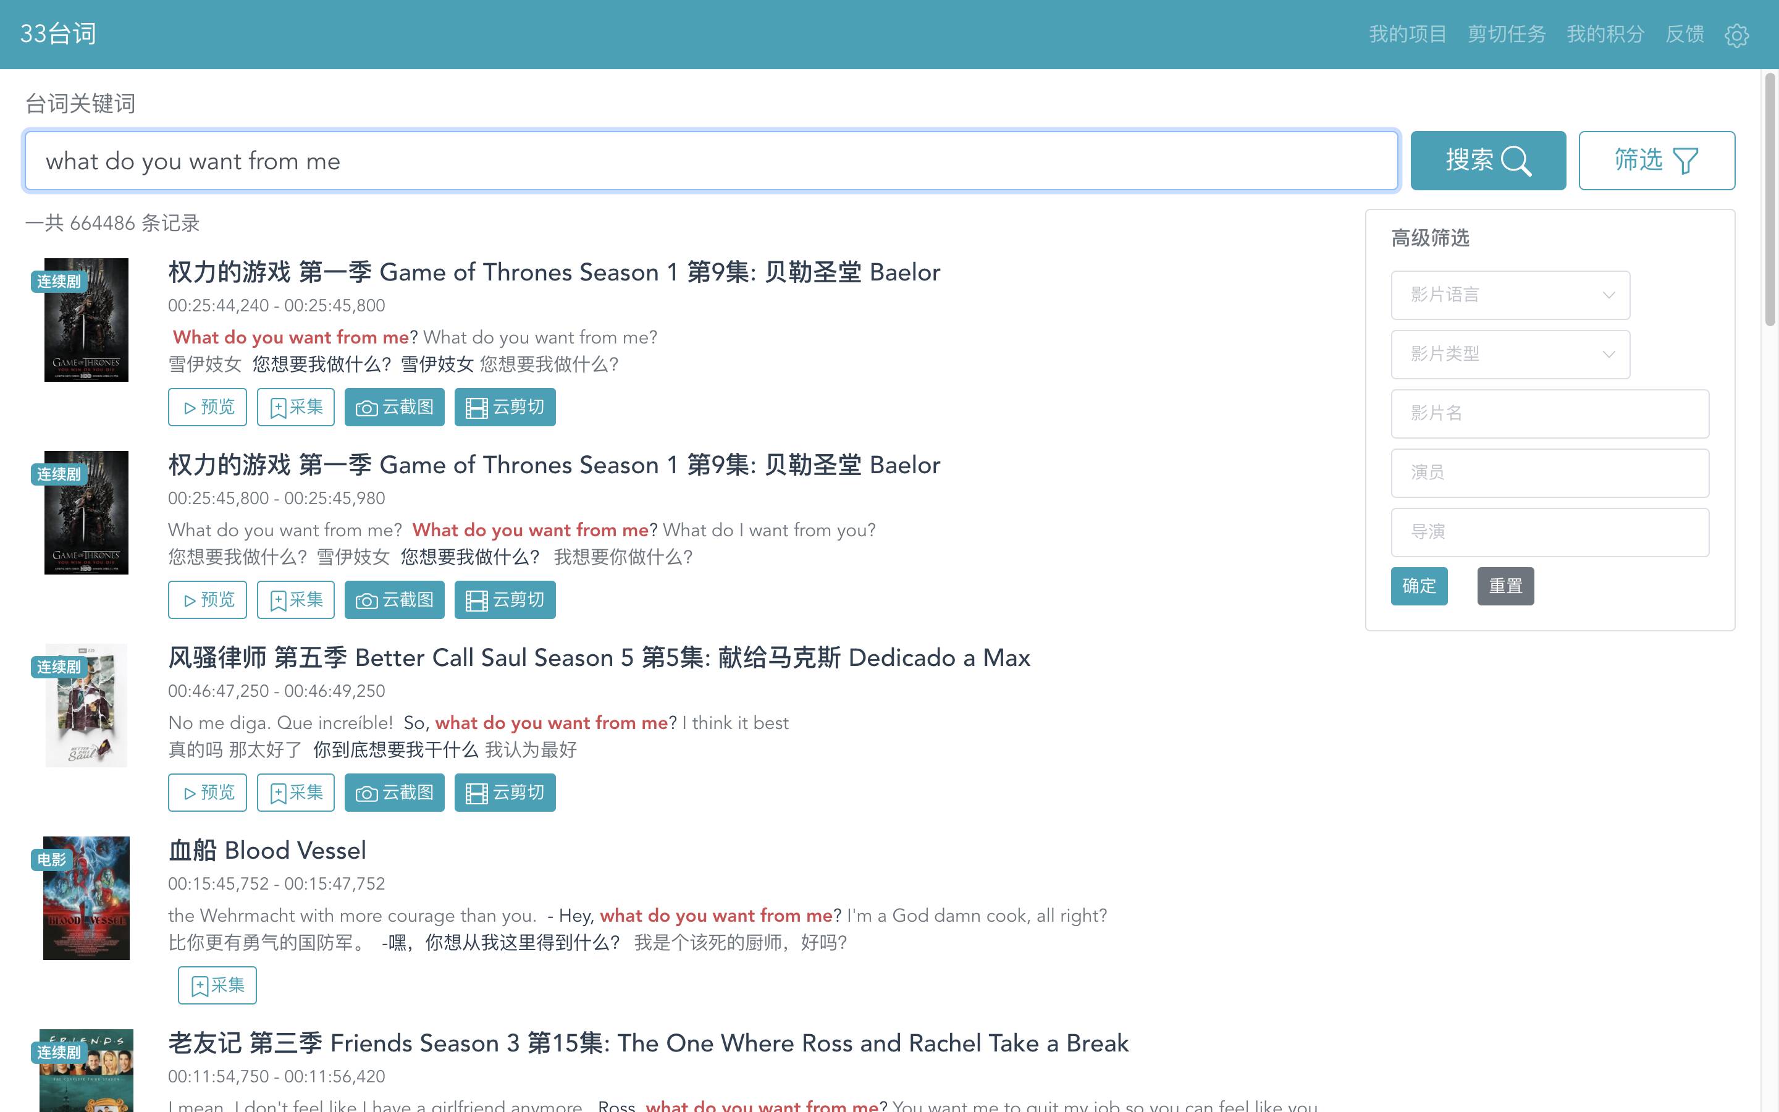Go to 我的积分 page
This screenshot has height=1112, width=1779.
click(1605, 34)
